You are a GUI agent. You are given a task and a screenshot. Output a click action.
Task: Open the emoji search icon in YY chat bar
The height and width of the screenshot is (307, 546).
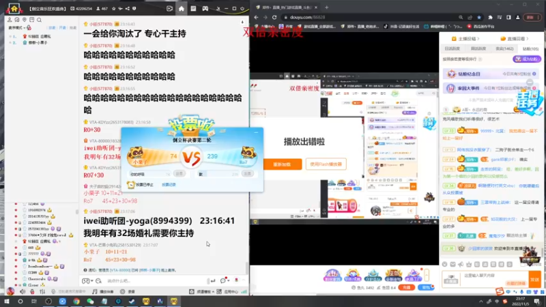tap(98, 280)
